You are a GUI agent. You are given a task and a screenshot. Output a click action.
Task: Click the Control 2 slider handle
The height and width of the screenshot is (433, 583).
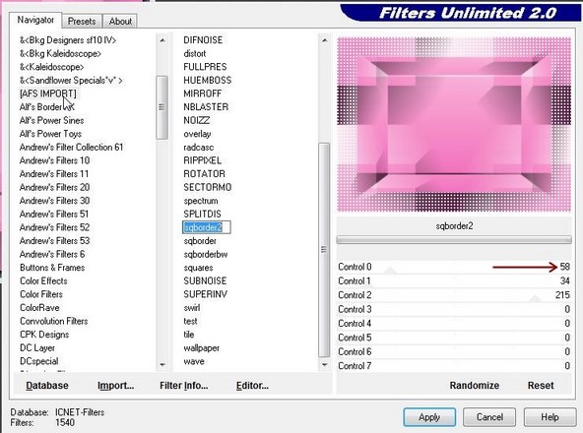pyautogui.click(x=536, y=298)
